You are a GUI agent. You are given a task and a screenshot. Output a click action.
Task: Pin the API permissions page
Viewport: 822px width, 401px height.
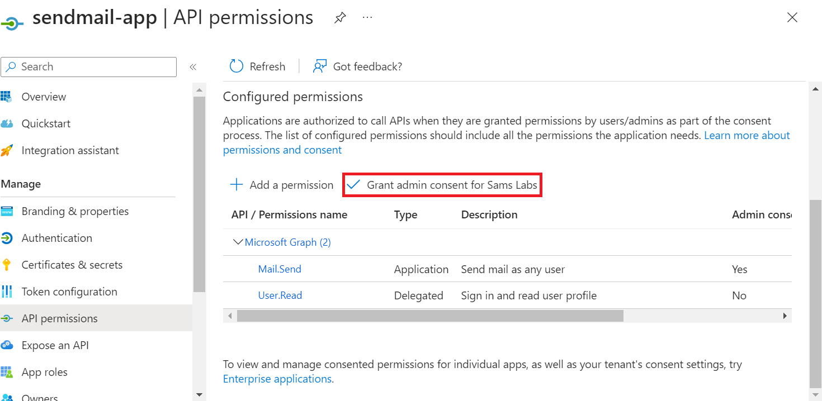click(339, 18)
